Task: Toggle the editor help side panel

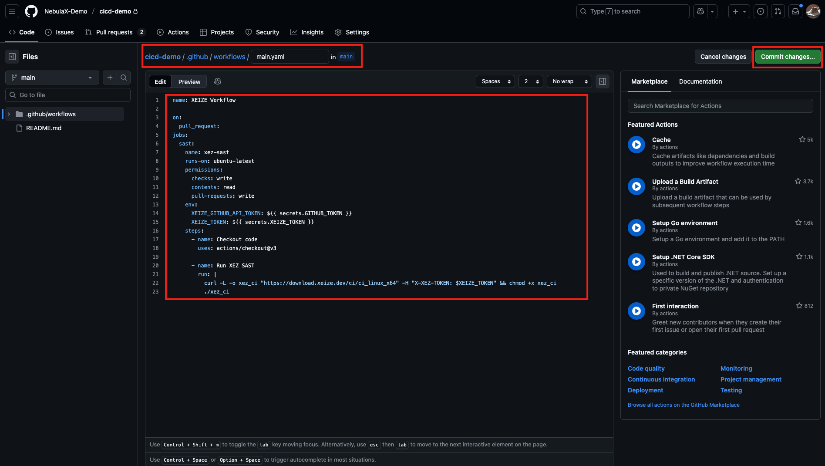Action: (x=603, y=81)
